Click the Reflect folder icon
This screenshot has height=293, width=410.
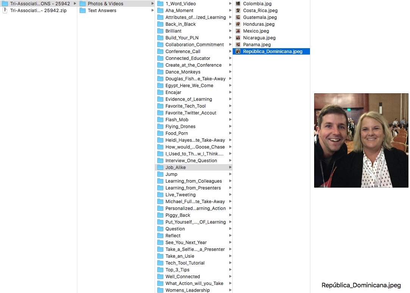click(160, 236)
